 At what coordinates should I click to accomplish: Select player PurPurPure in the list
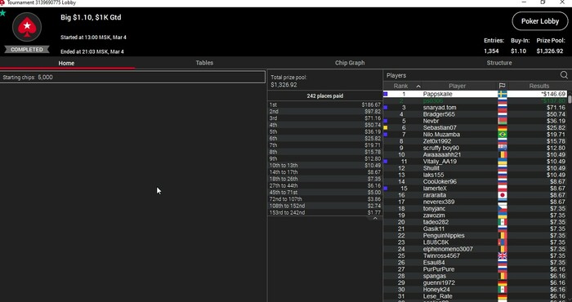475,269
